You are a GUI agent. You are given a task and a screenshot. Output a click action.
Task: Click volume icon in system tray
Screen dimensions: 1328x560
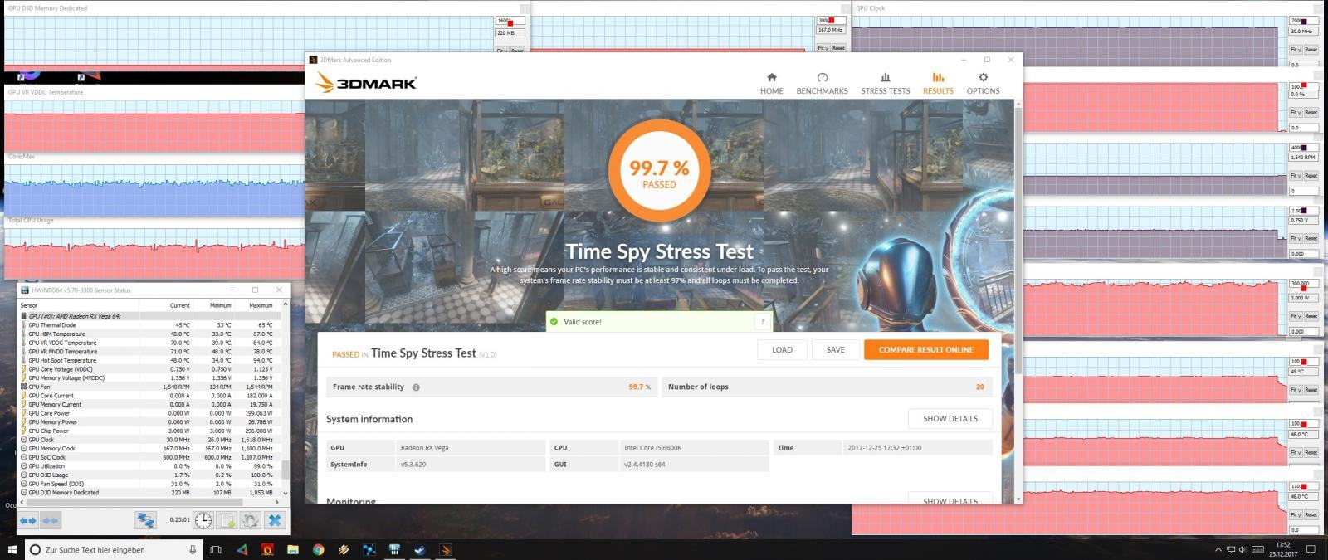(x=1243, y=549)
